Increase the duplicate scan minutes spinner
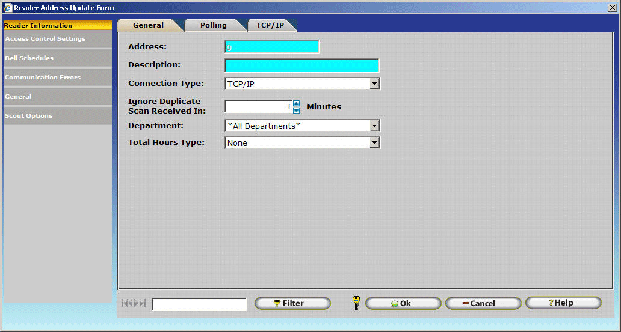621x332 pixels. click(x=296, y=103)
